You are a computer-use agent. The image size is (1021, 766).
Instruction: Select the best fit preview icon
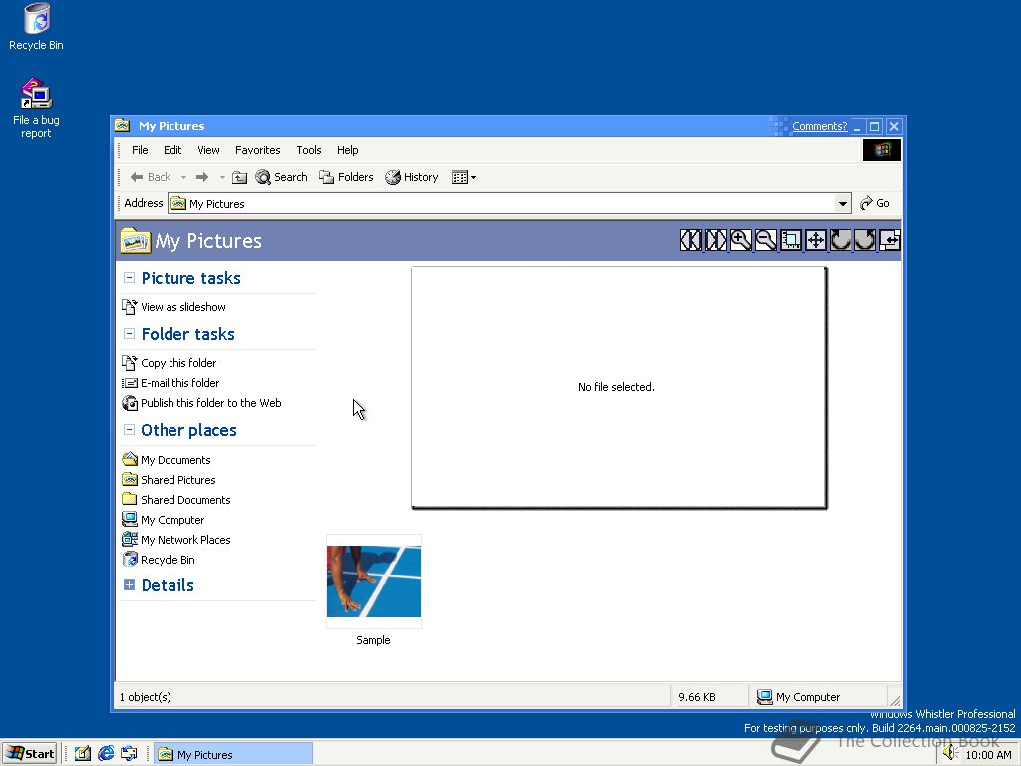[791, 240]
